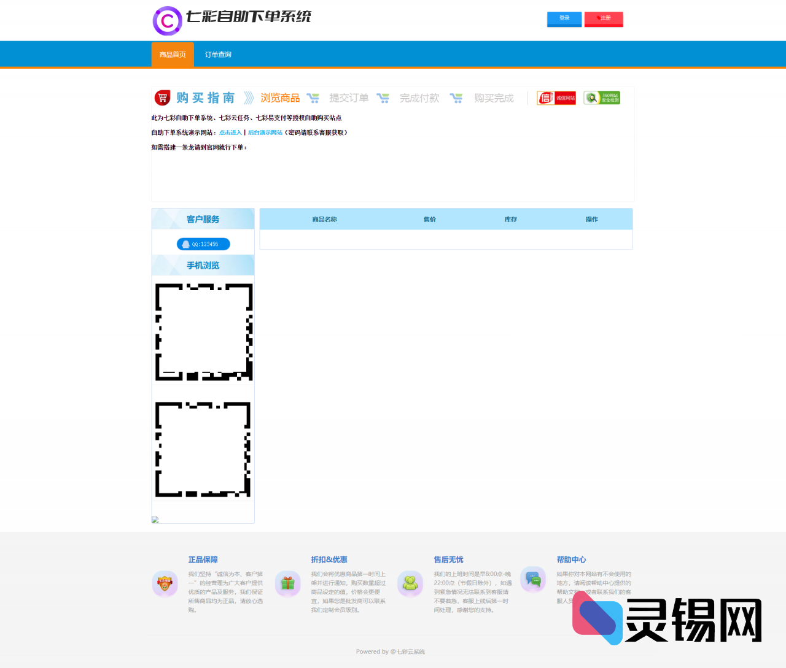Image resolution: width=786 pixels, height=668 pixels.
Task: Contact support via QQ:123456 button
Action: (203, 244)
